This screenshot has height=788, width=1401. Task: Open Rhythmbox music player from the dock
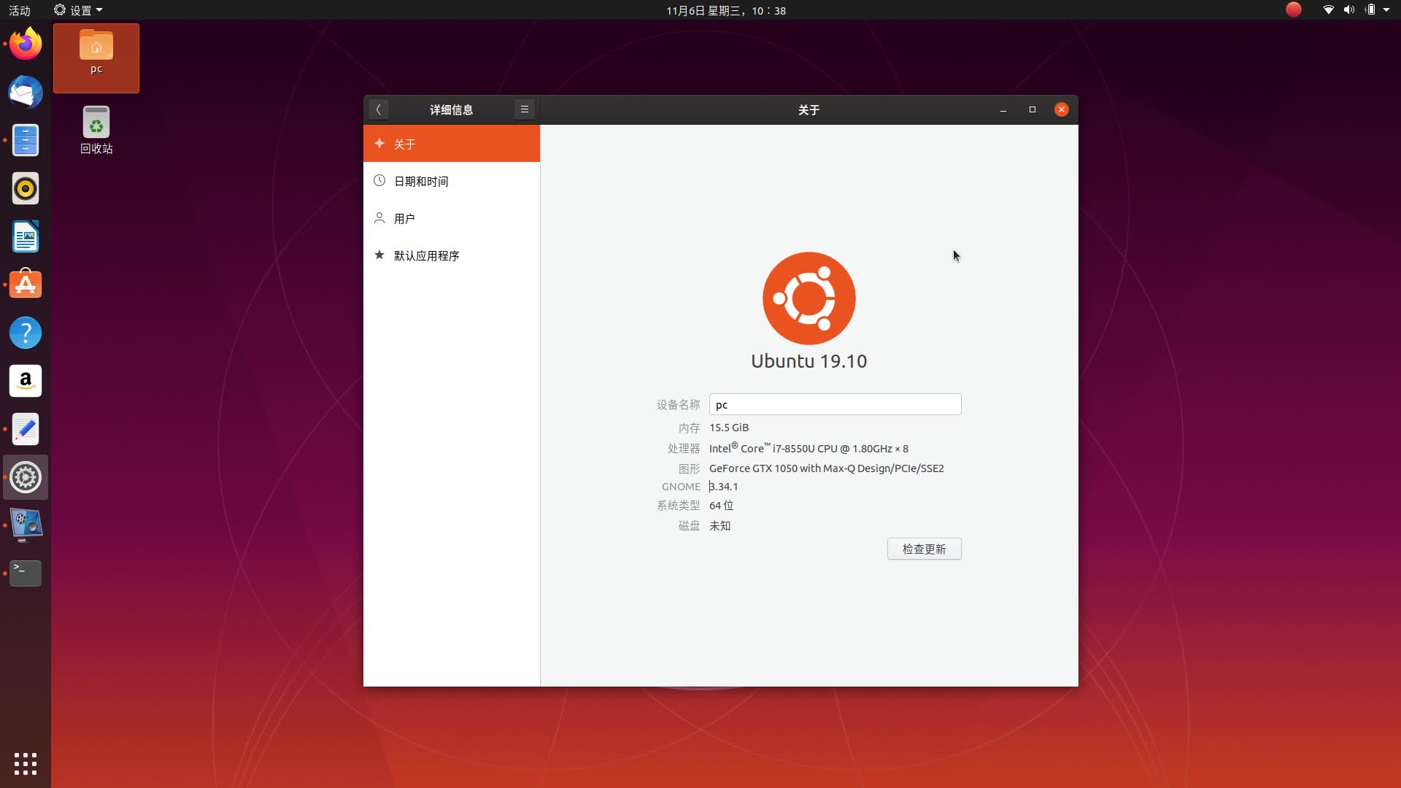(x=26, y=188)
